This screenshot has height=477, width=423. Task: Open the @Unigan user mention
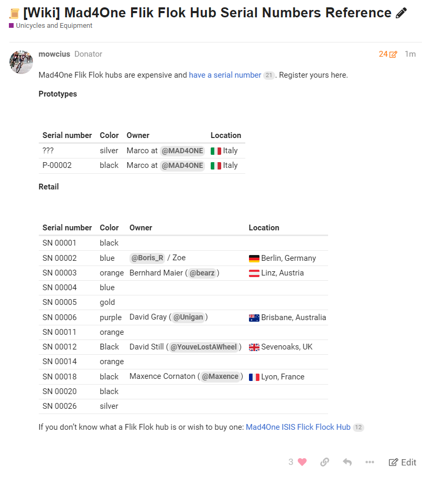tap(188, 317)
